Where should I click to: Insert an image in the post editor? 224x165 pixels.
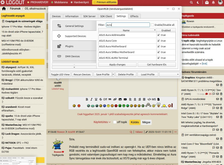point(120,99)
